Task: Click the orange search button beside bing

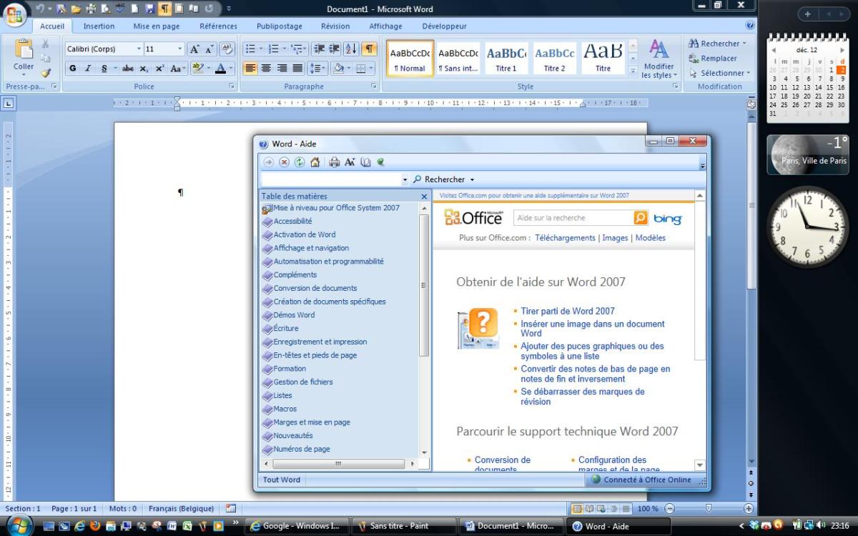Action: [641, 218]
